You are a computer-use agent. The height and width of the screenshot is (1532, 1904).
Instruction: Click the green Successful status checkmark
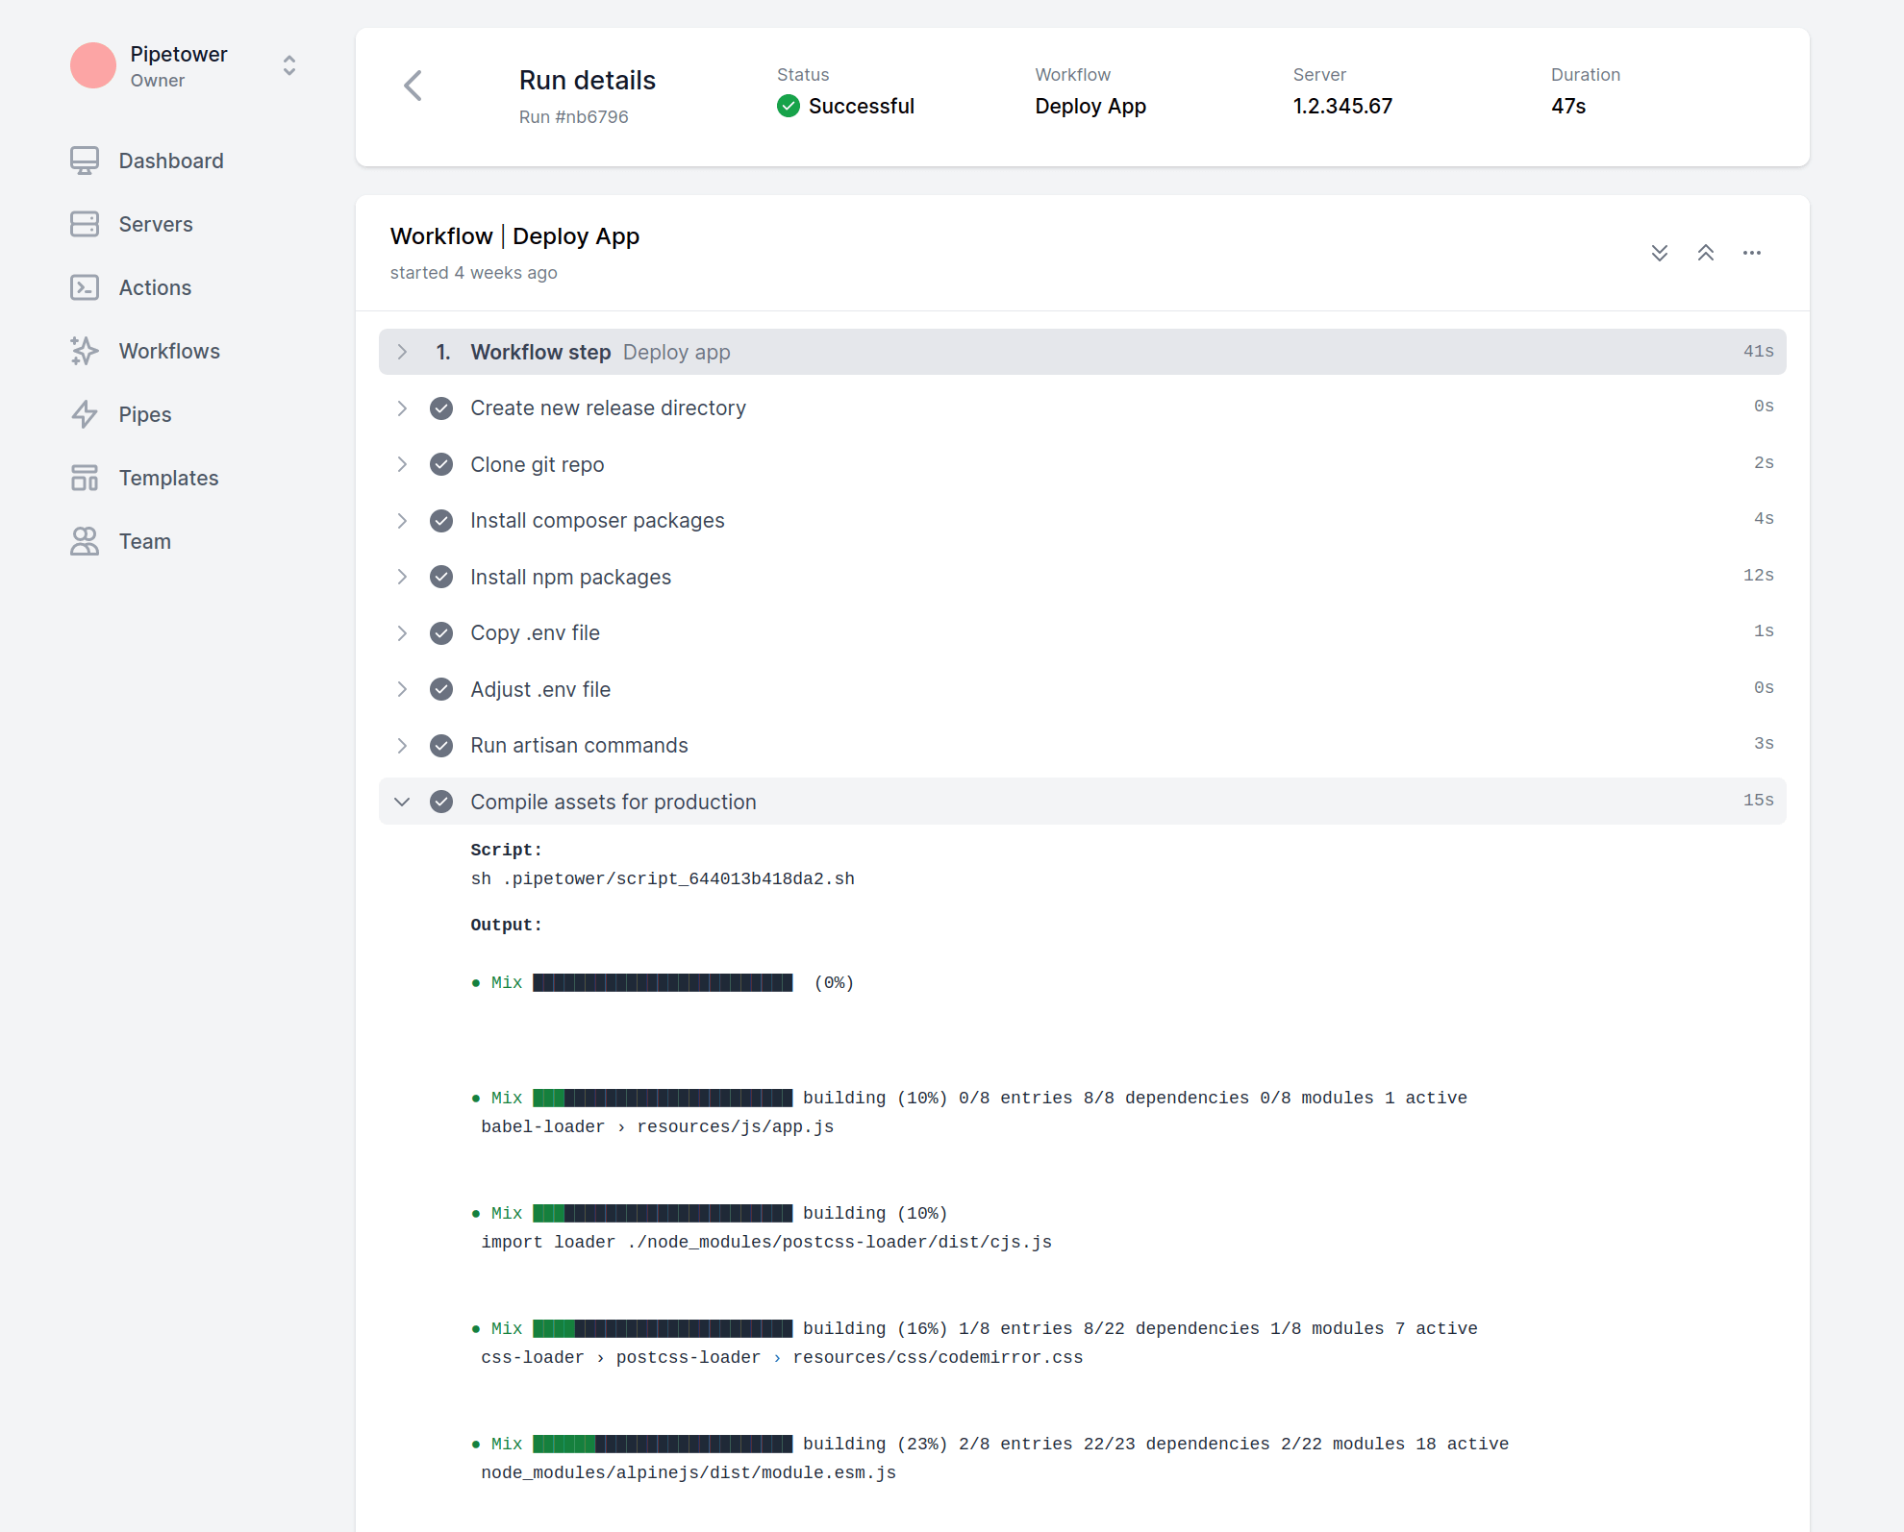click(x=789, y=106)
